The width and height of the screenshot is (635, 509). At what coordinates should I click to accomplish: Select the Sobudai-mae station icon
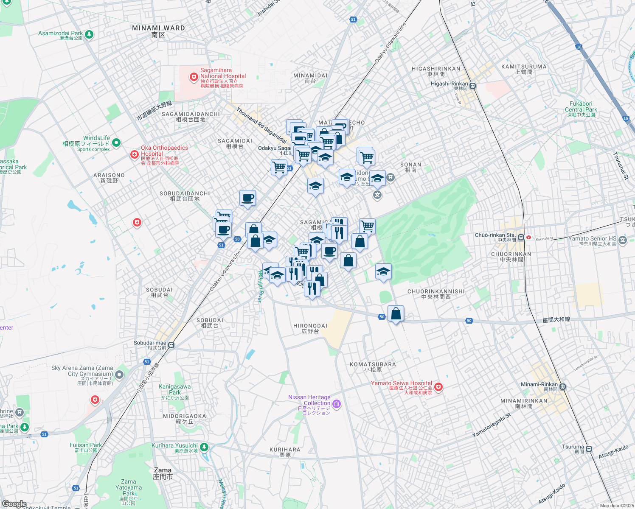[171, 345]
